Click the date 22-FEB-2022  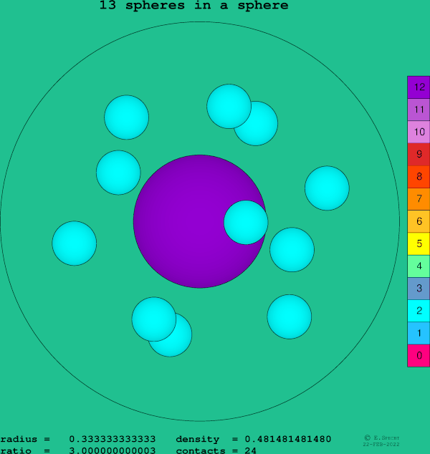[x=381, y=444]
